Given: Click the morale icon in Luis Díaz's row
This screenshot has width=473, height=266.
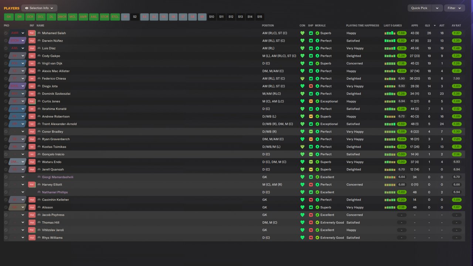Looking at the screenshot, I should [x=317, y=48].
